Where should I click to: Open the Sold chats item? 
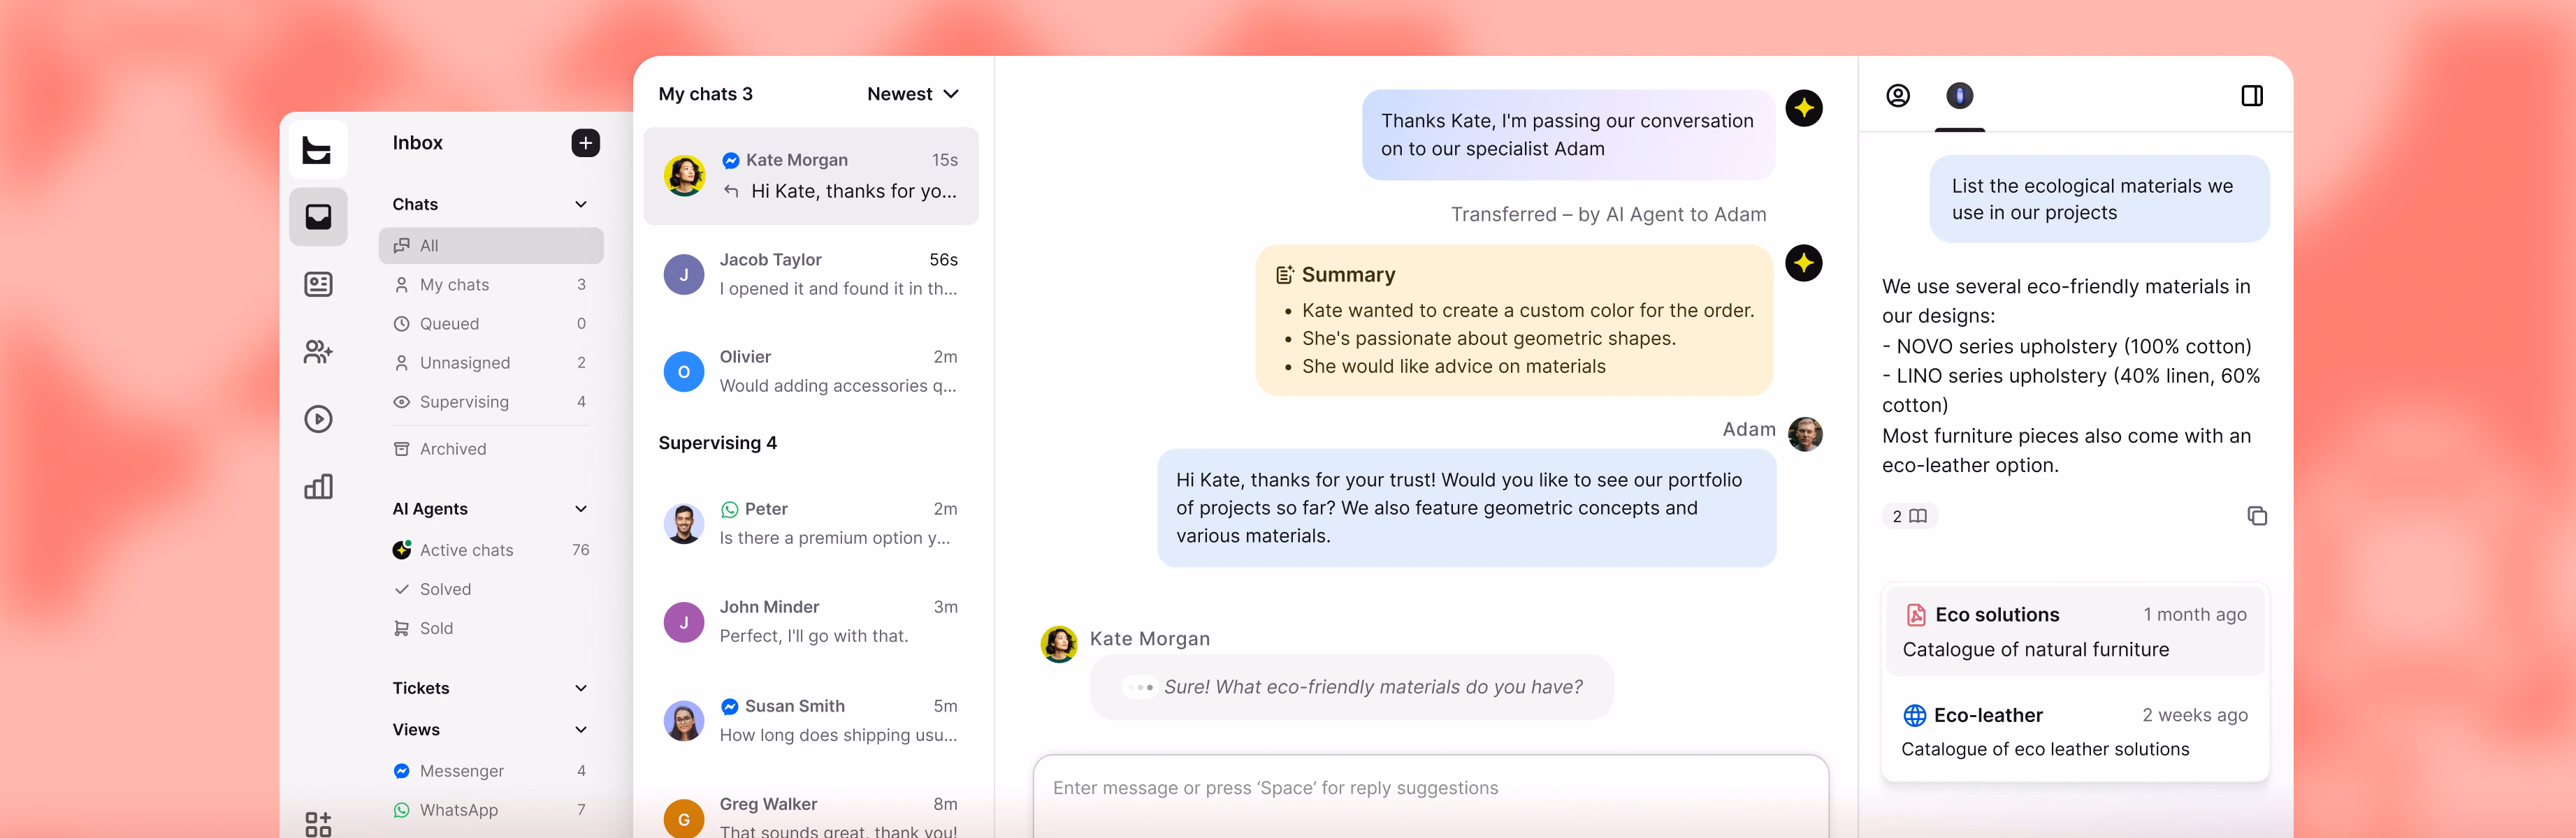point(491,628)
